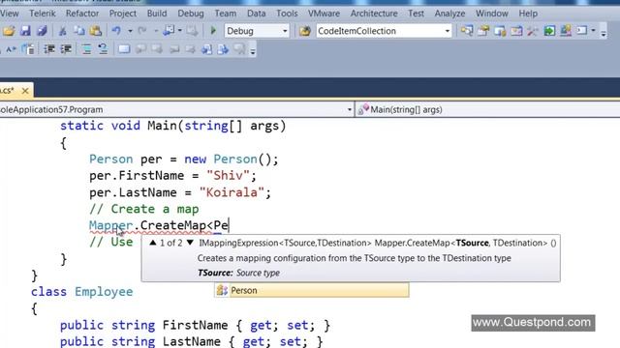The width and height of the screenshot is (620, 348).
Task: Click the Clear All Bookmarks icon
Action: [239, 49]
